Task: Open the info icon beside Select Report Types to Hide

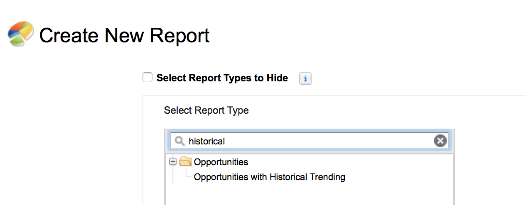Action: pyautogui.click(x=305, y=78)
